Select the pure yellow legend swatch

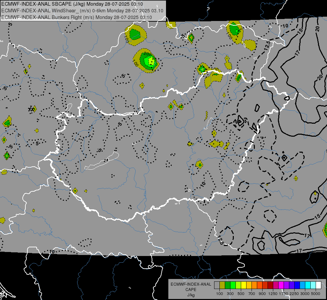tap(243, 285)
